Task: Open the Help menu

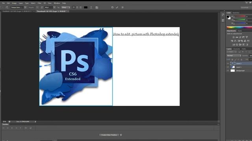Action: point(64,3)
